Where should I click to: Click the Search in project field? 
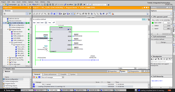[99, 5]
